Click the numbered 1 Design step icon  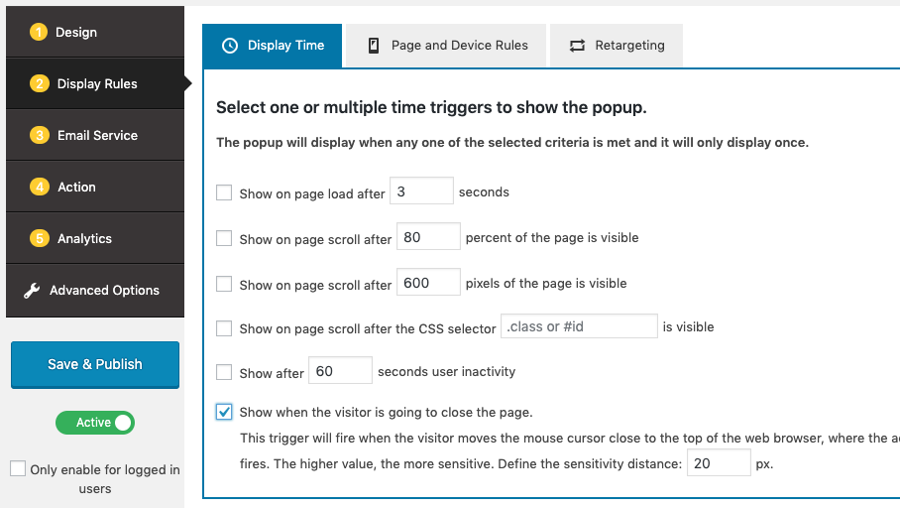[40, 33]
